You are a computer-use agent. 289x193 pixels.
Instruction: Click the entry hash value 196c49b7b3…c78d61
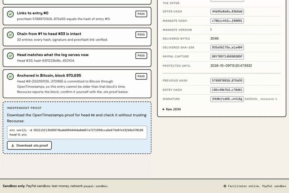(227, 90)
